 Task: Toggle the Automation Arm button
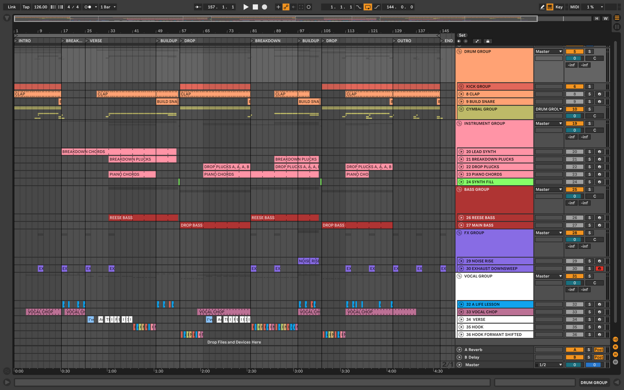click(286, 7)
